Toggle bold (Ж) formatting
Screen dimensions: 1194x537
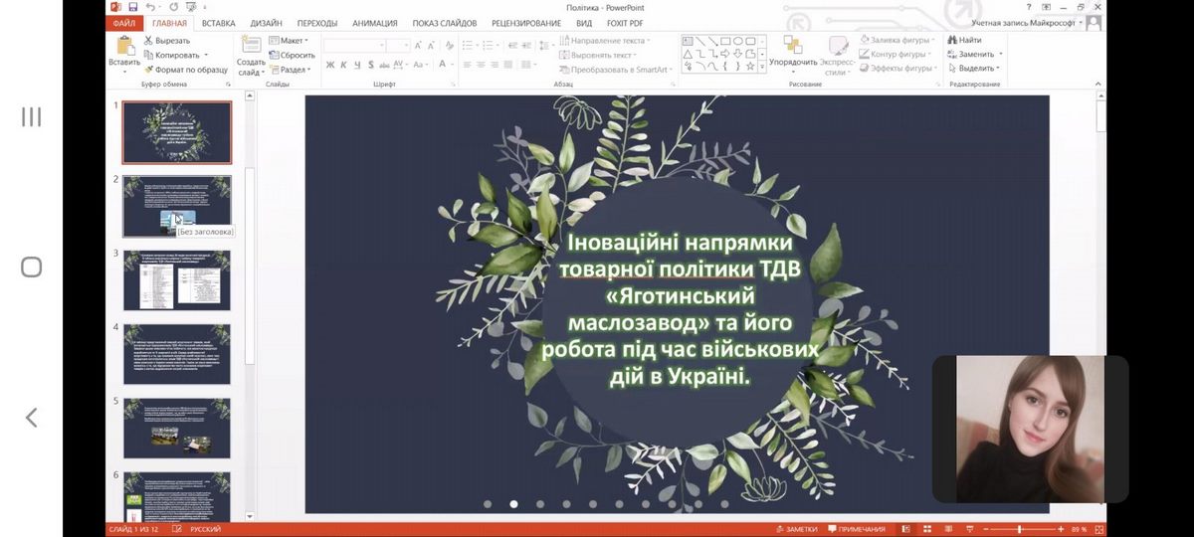[x=329, y=65]
